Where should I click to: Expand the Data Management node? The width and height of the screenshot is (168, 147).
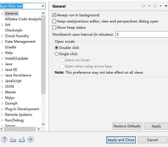coord(2,42)
